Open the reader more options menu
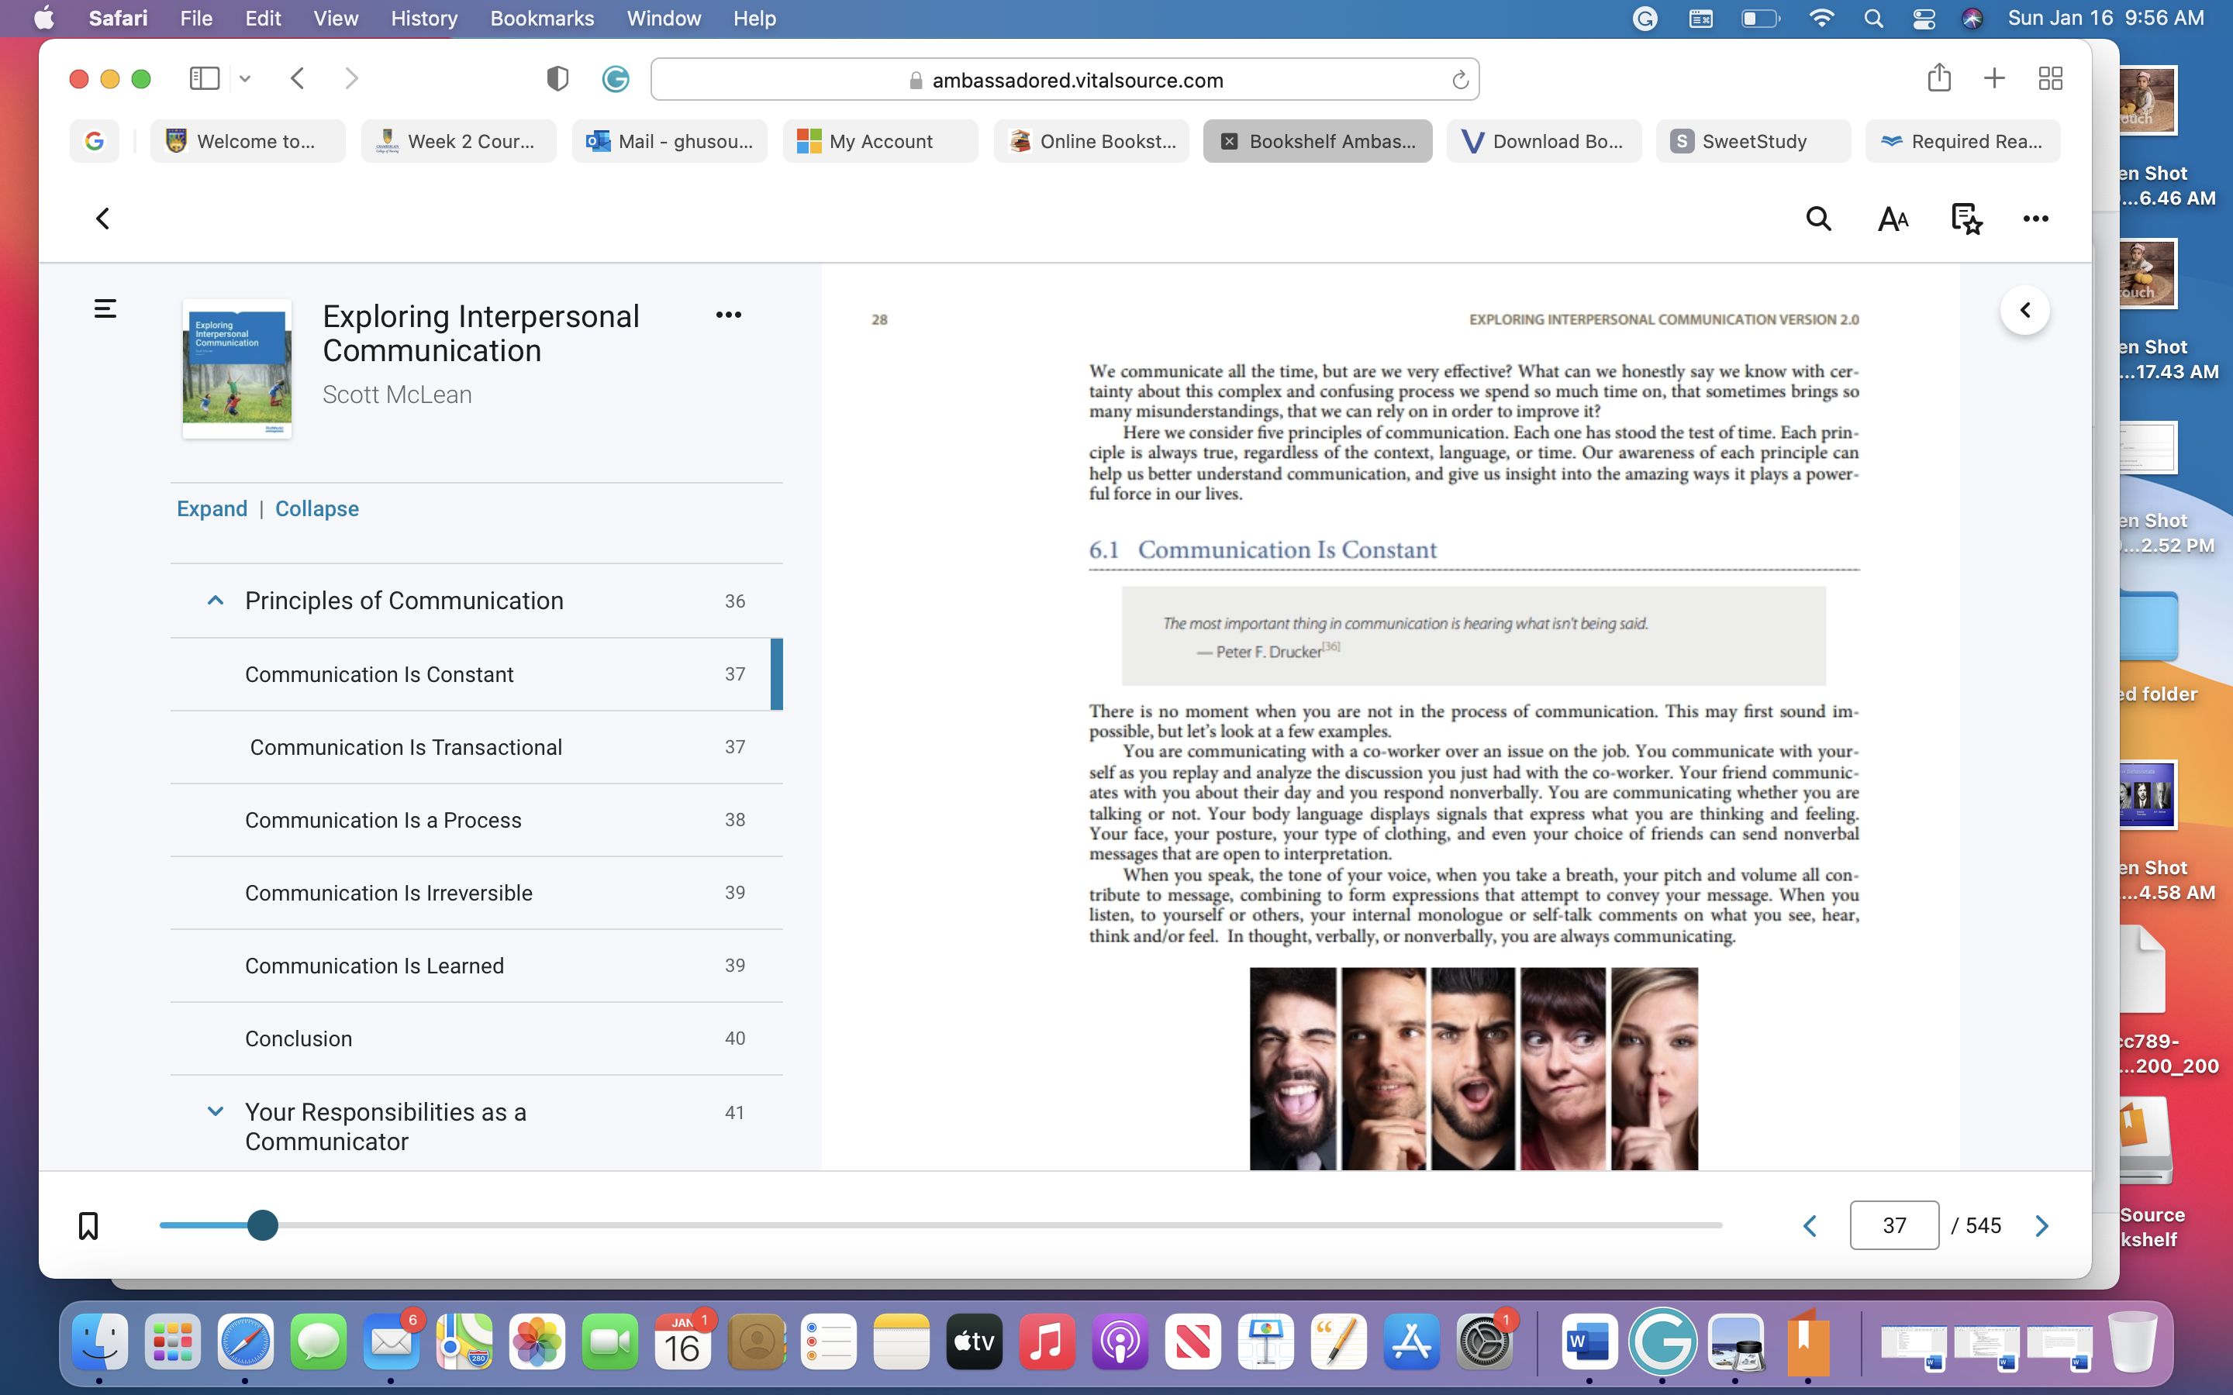This screenshot has height=1395, width=2233. tap(2035, 219)
